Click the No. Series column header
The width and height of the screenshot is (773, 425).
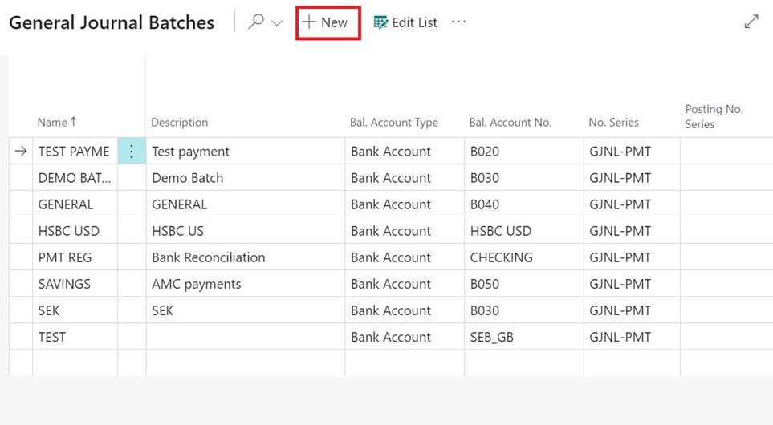[x=614, y=123]
